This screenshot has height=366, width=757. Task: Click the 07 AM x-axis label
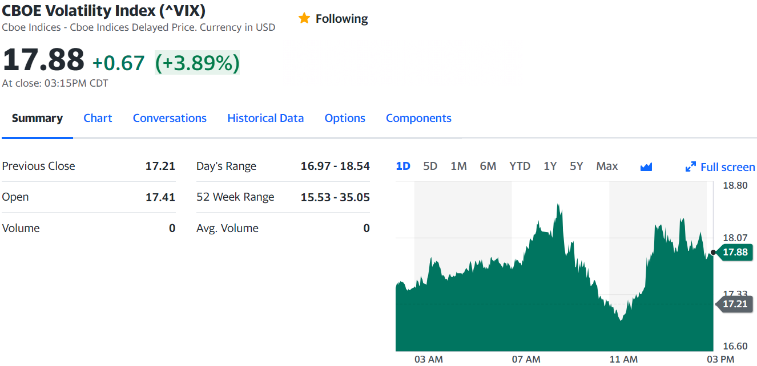(x=526, y=359)
